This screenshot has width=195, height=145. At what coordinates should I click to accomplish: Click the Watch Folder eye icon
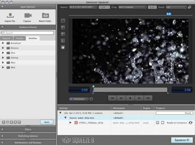(45, 16)
